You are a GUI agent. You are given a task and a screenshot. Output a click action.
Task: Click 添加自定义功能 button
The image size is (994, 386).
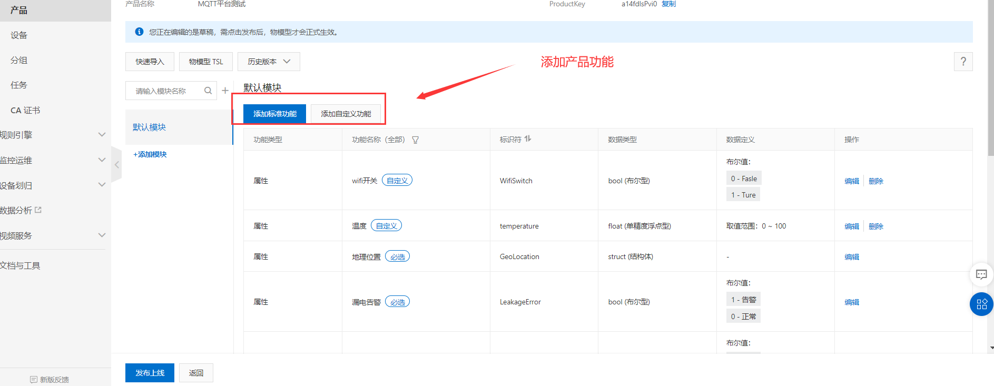(346, 114)
